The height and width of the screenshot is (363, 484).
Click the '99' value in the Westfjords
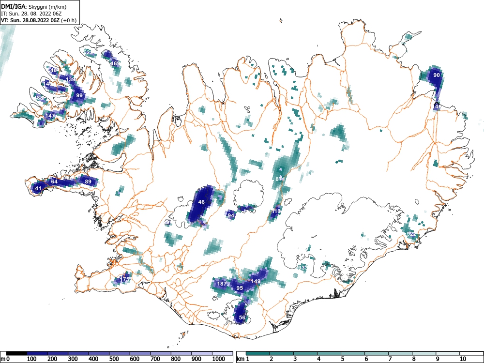80,95
